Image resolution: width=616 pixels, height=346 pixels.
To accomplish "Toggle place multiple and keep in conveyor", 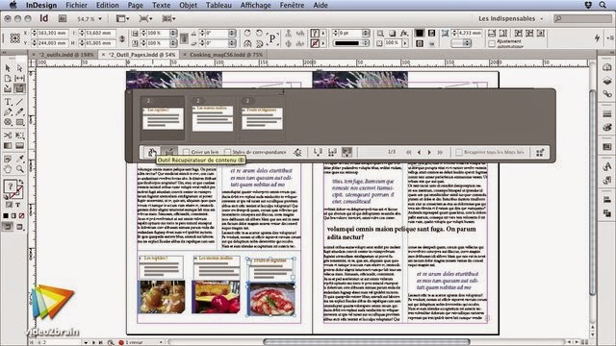I will [x=332, y=152].
